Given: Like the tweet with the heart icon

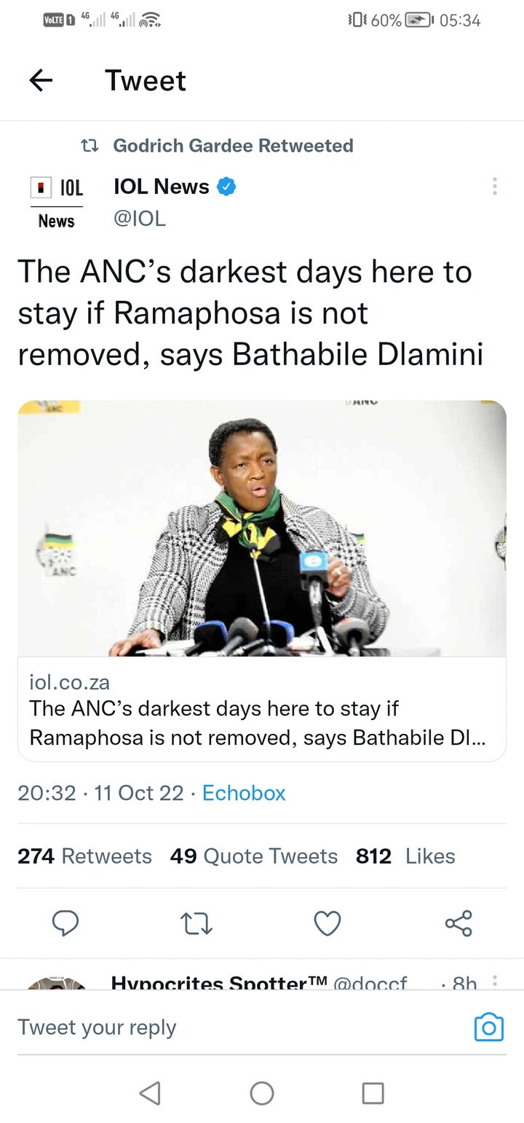Looking at the screenshot, I should click(327, 923).
